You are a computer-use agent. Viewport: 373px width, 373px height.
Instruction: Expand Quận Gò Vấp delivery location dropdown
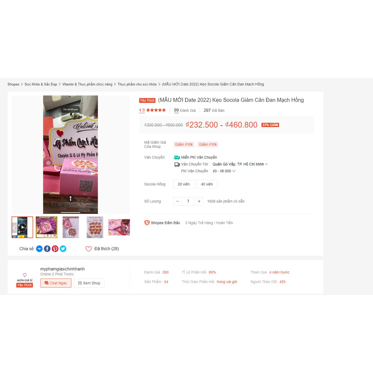240,164
